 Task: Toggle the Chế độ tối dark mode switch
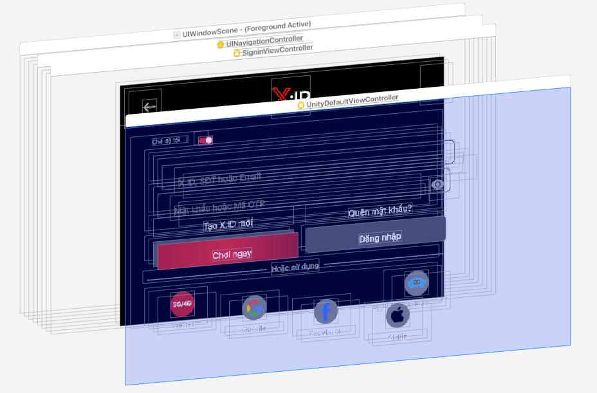pos(205,138)
